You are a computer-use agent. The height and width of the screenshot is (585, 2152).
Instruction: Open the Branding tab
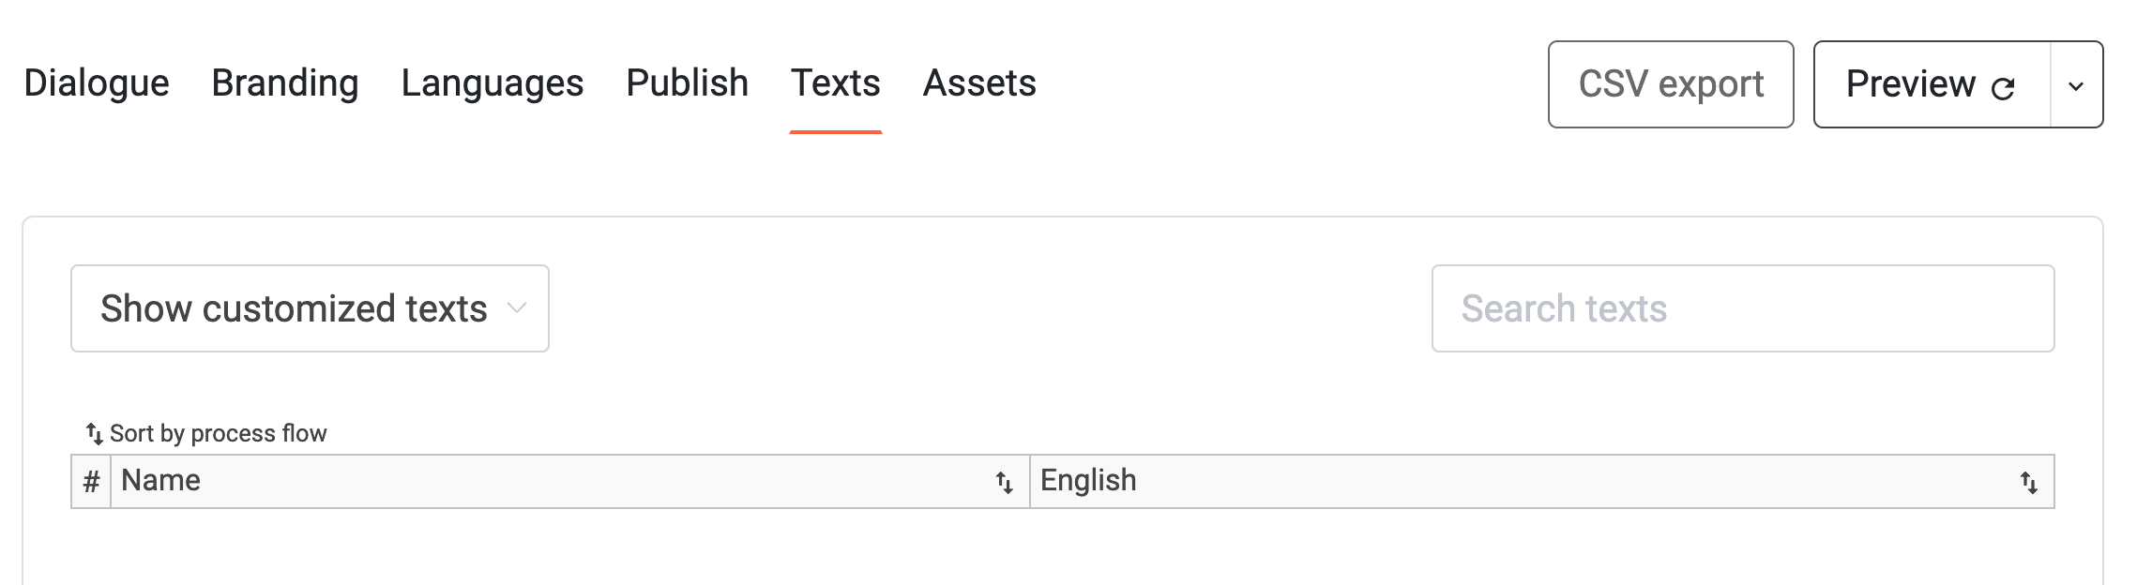[284, 83]
